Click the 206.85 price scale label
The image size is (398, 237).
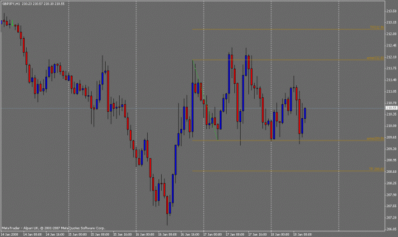point(392,229)
